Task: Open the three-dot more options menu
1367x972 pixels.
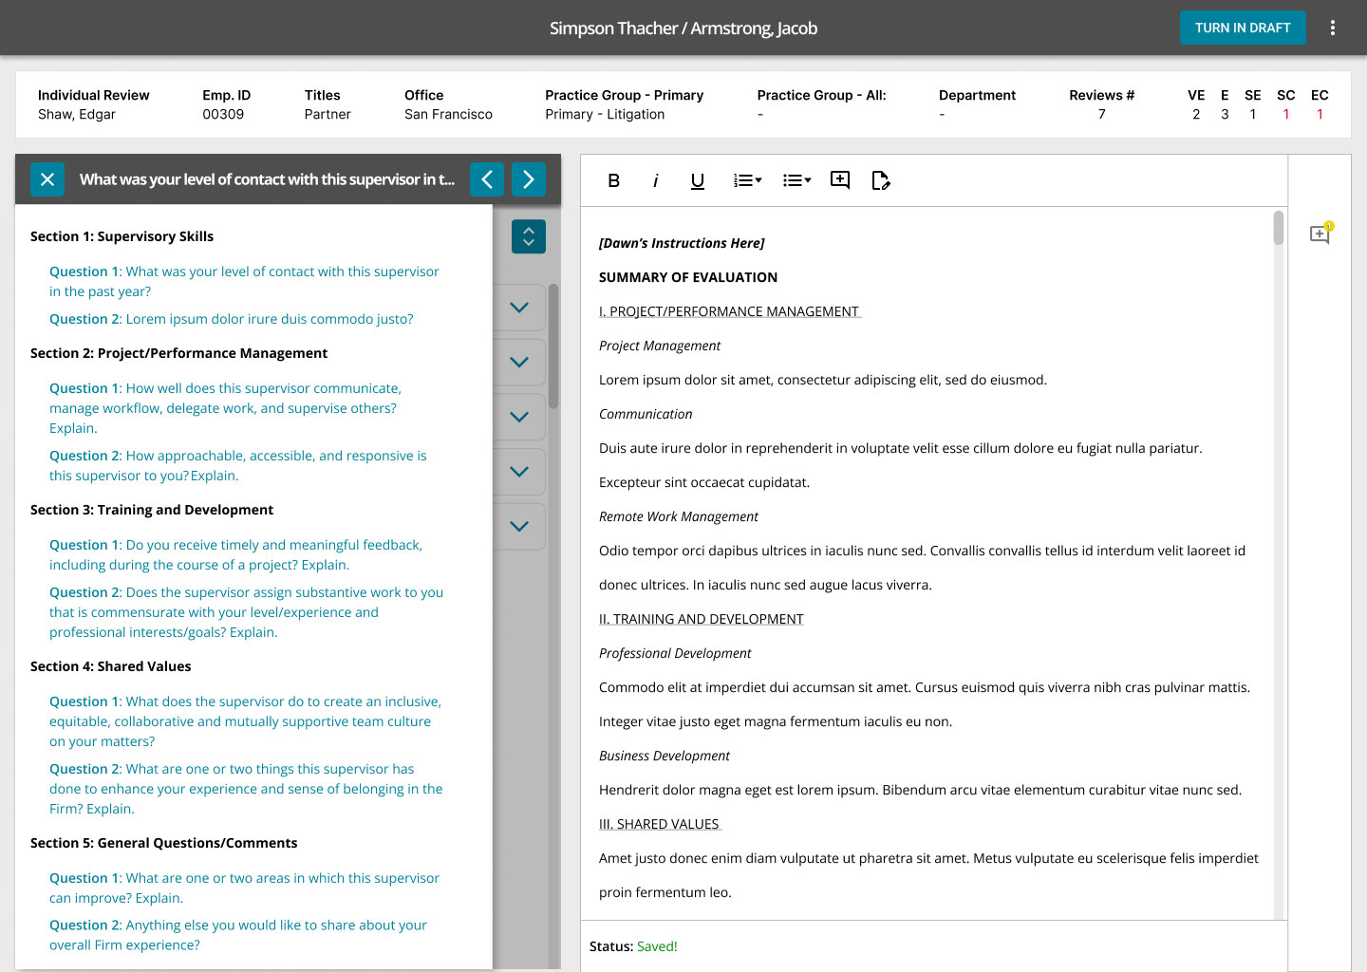Action: [1333, 28]
